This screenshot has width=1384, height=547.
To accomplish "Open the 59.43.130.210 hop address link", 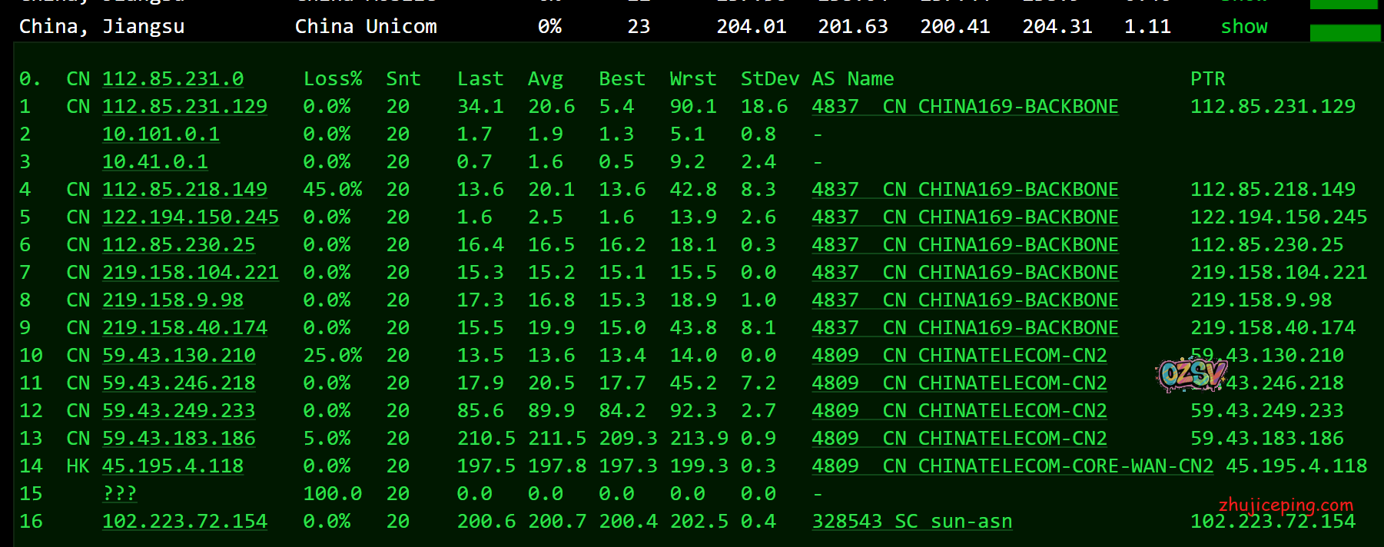I will (178, 356).
